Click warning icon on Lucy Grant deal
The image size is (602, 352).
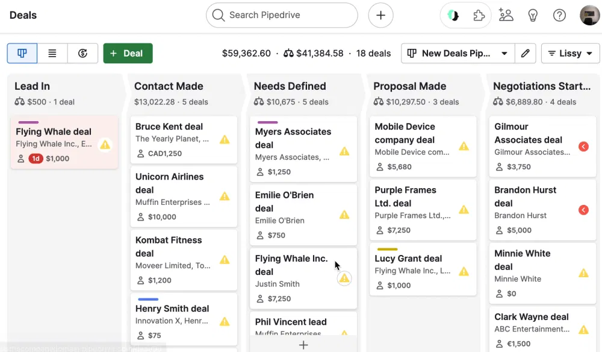coord(464,272)
